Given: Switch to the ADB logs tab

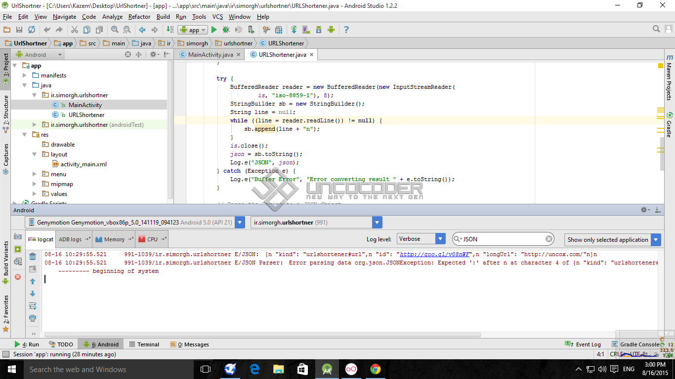Looking at the screenshot, I should (x=74, y=239).
